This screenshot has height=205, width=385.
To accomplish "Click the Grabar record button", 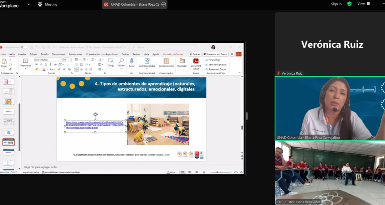I will [195, 54].
